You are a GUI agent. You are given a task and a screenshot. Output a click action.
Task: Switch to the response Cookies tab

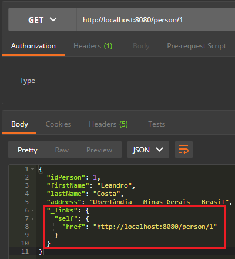[x=58, y=124]
